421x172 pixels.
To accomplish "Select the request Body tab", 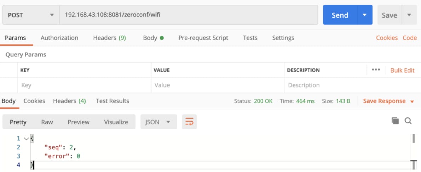I will coord(153,38).
